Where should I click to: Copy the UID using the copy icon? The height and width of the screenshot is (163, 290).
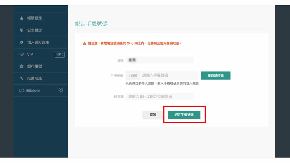tap(61, 90)
